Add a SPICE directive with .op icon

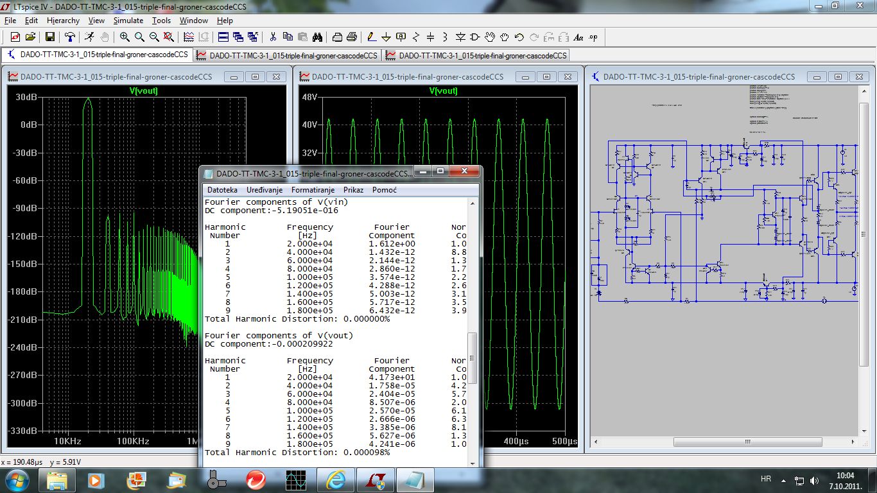click(593, 37)
